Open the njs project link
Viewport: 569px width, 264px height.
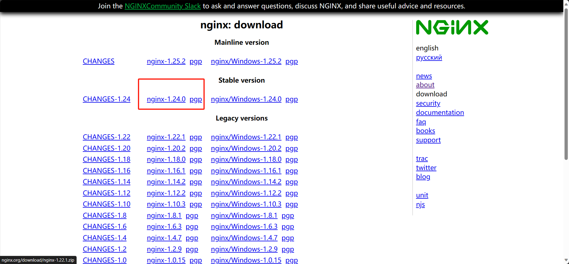pyautogui.click(x=420, y=204)
